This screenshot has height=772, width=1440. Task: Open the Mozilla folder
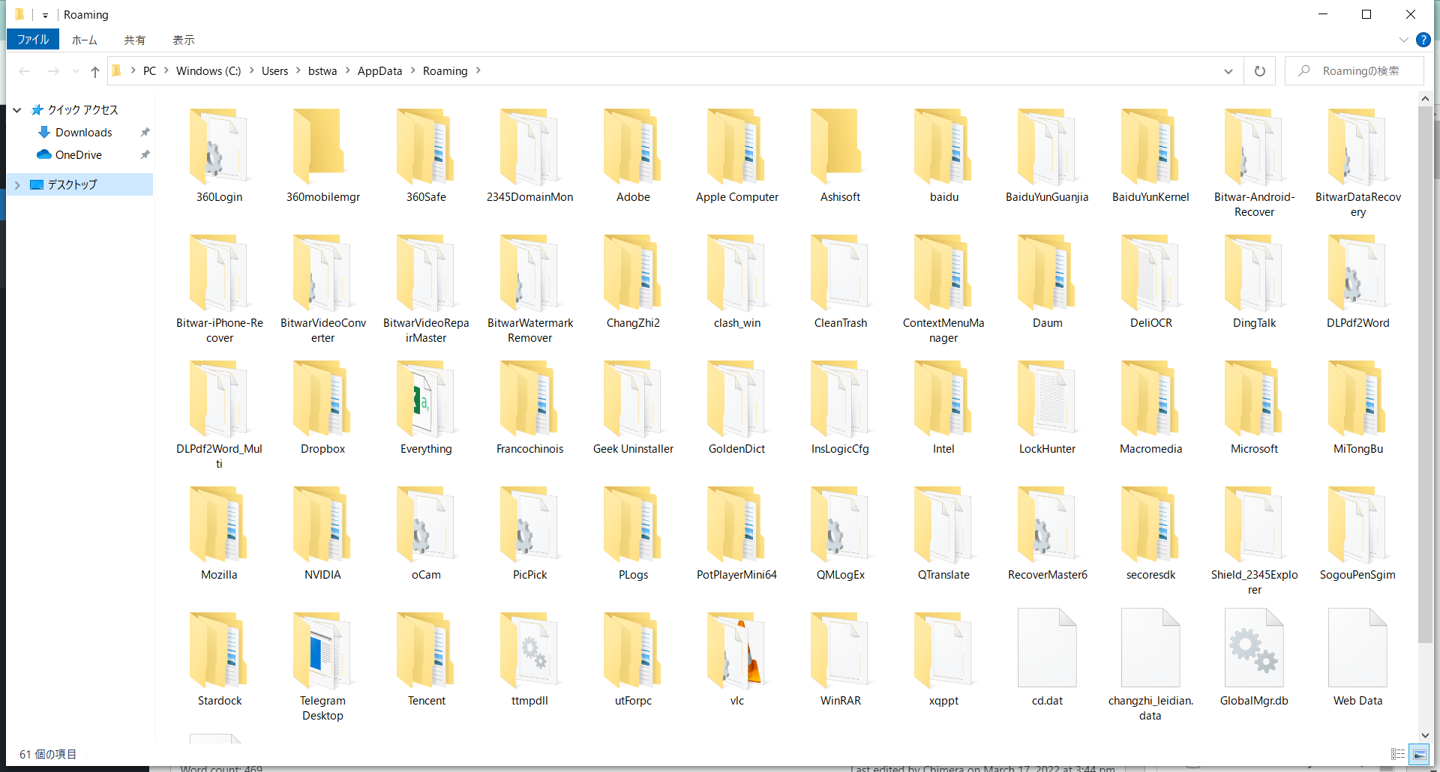[x=219, y=534]
